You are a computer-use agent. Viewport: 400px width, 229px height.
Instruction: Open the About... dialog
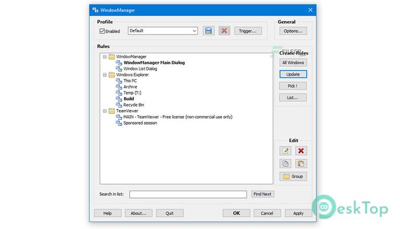click(138, 213)
